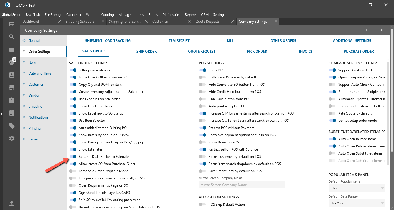Expand the Default Date Range dropdown
Image resolution: width=394 pixels, height=210 pixels.
pyautogui.click(x=357, y=203)
